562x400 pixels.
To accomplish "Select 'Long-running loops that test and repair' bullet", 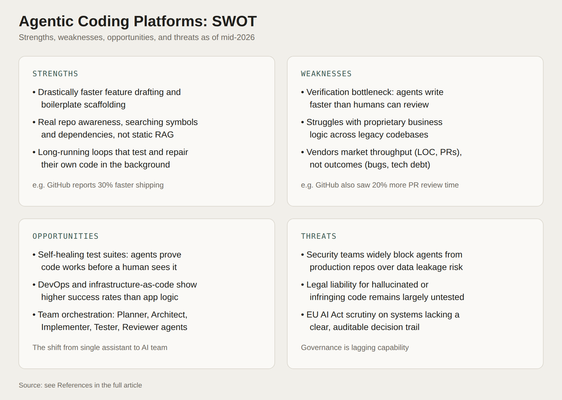I will click(110, 158).
